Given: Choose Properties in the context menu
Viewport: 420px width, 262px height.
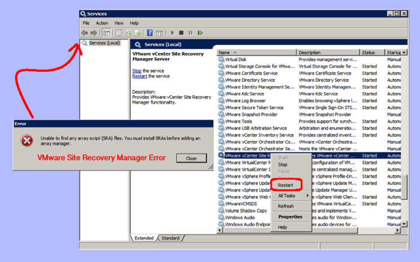Looking at the screenshot, I should click(x=290, y=217).
